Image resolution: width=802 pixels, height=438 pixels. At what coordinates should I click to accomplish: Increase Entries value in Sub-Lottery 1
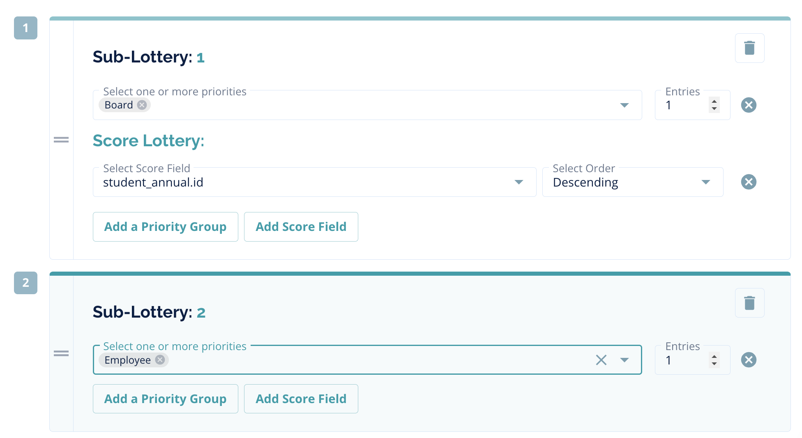pyautogui.click(x=714, y=101)
